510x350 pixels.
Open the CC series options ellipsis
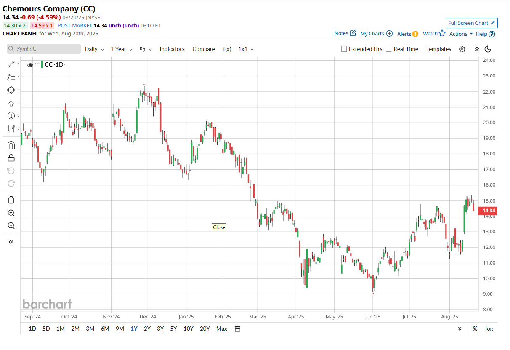37,64
